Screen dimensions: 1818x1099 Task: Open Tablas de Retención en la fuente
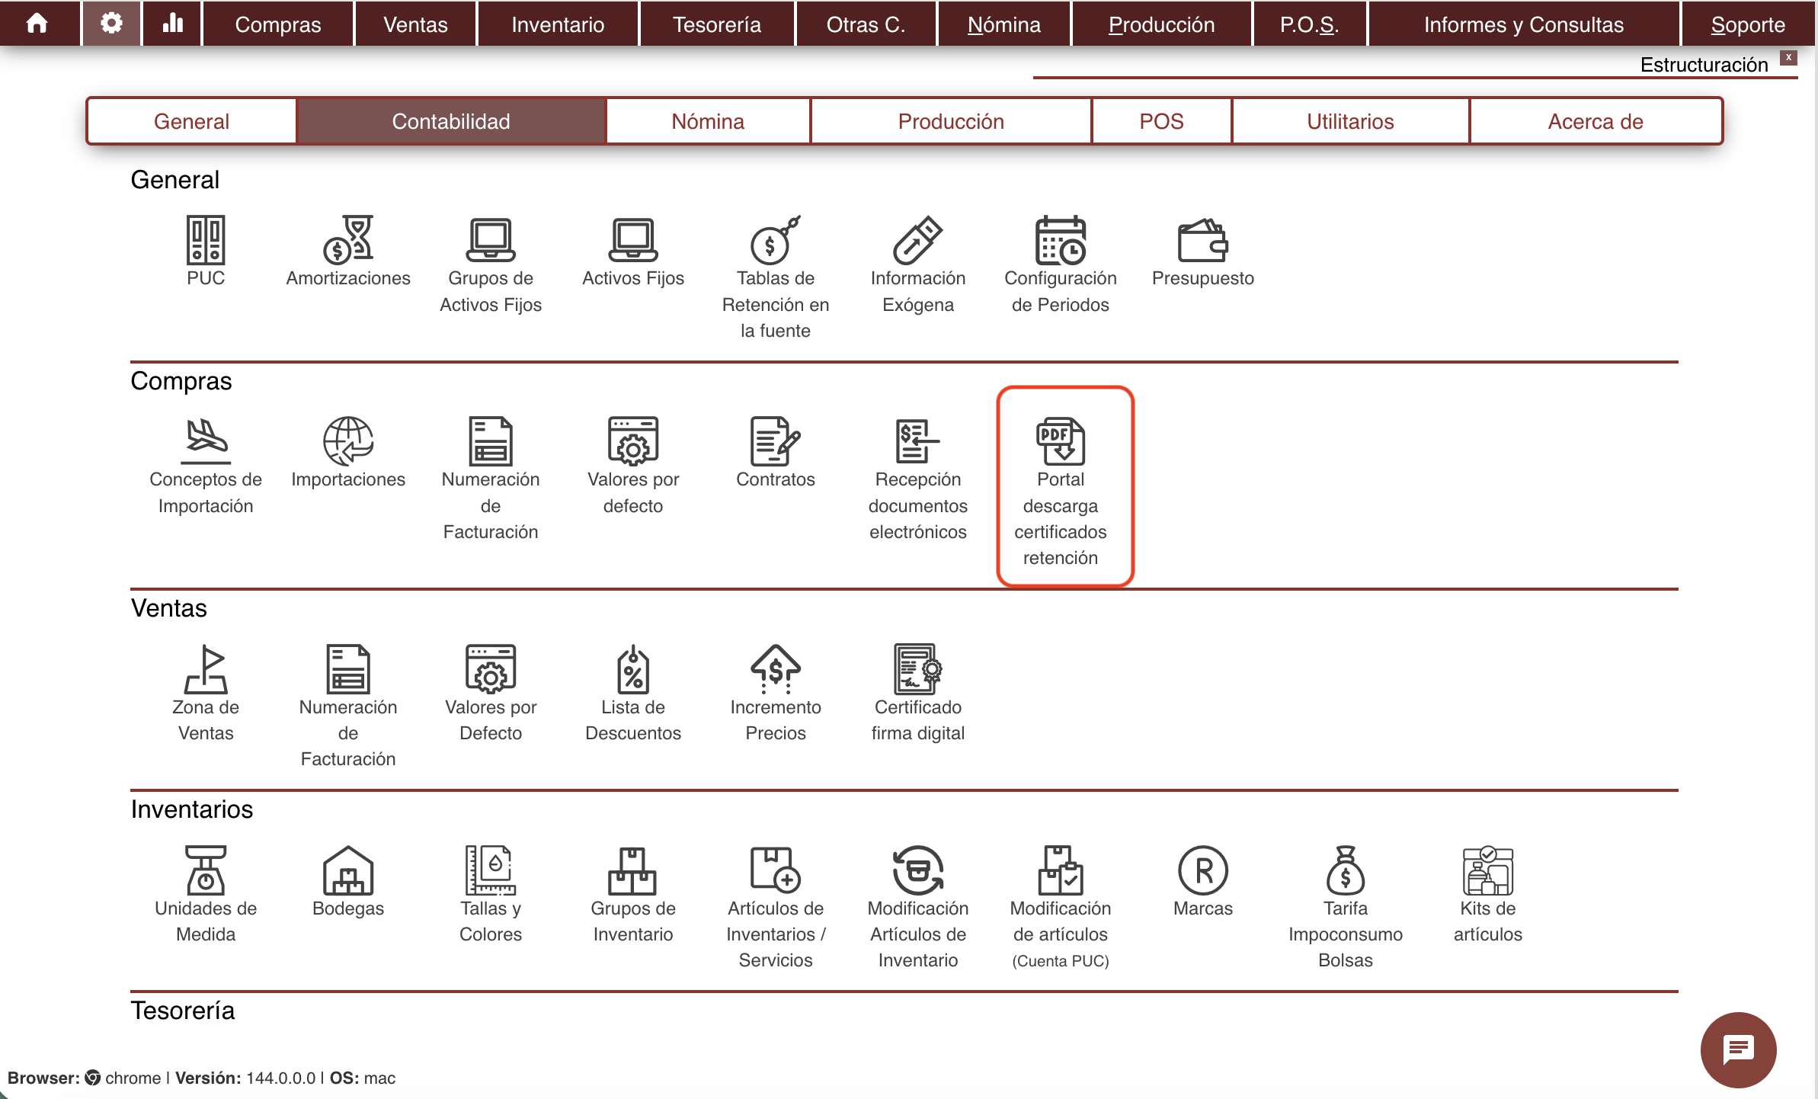click(775, 241)
